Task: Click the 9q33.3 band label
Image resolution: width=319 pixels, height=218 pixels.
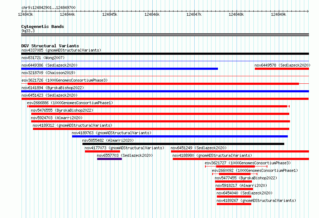Action: click(28, 31)
